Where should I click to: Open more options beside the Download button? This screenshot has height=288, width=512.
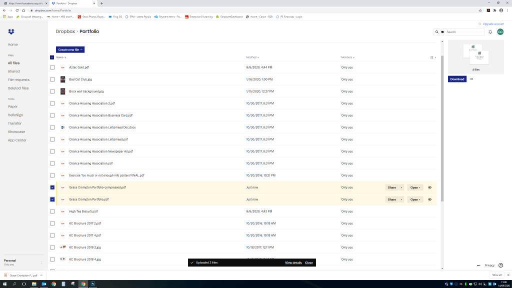(x=471, y=79)
